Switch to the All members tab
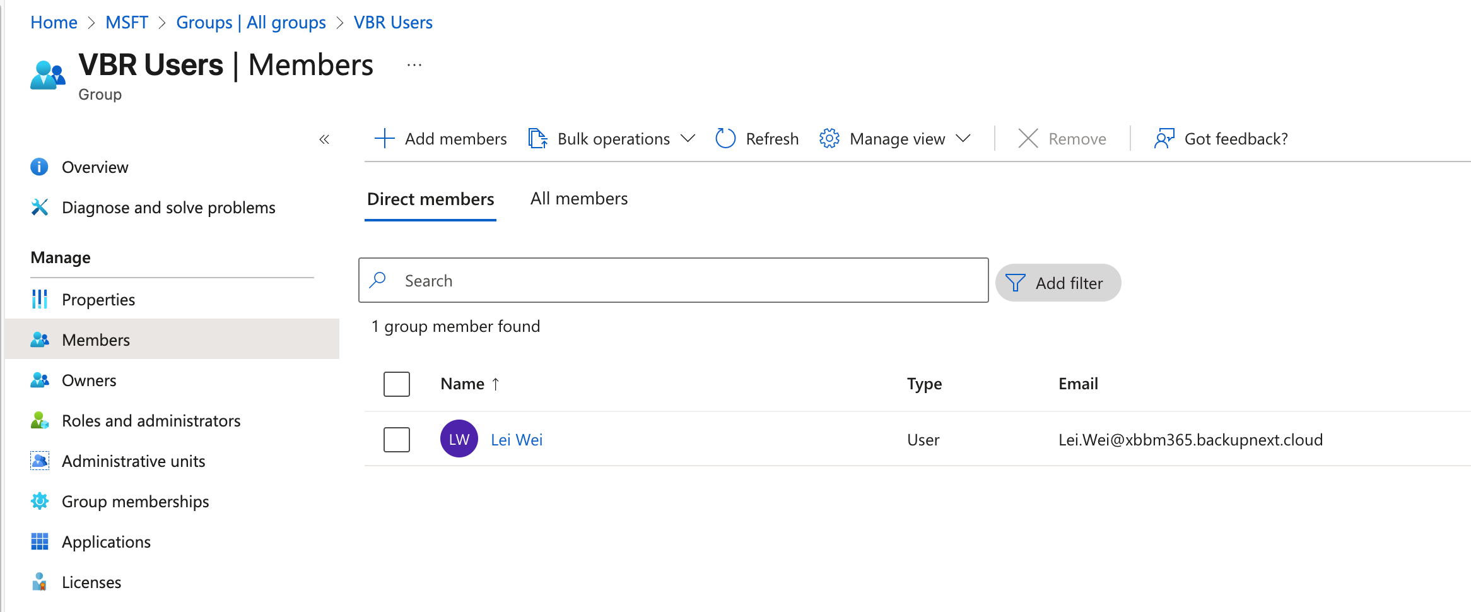This screenshot has height=612, width=1471. [x=578, y=199]
